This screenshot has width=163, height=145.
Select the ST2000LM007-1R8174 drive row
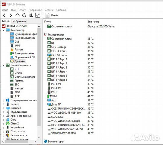pos(70,133)
